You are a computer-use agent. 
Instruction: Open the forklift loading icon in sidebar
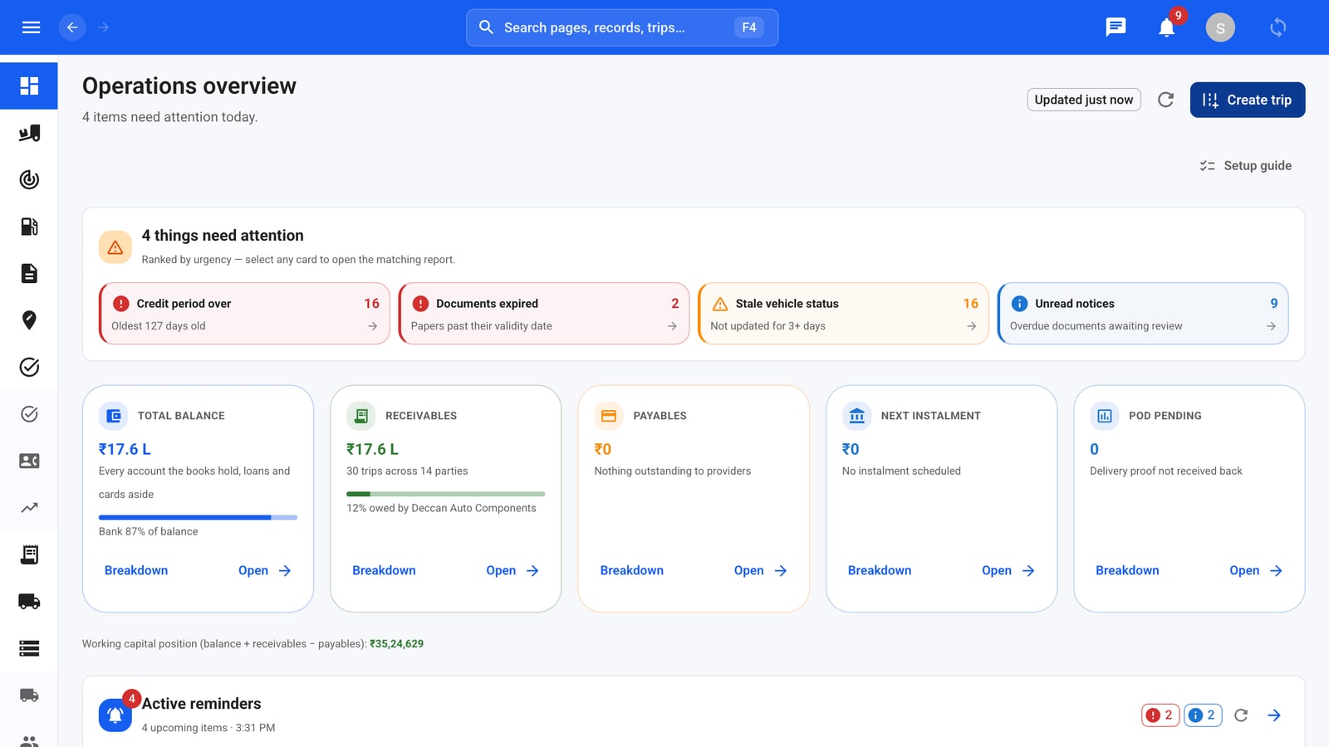[x=29, y=133]
